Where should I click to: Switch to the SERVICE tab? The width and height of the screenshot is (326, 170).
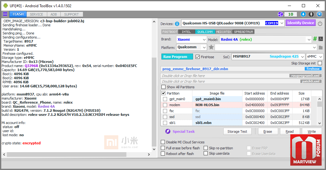click(36, 14)
